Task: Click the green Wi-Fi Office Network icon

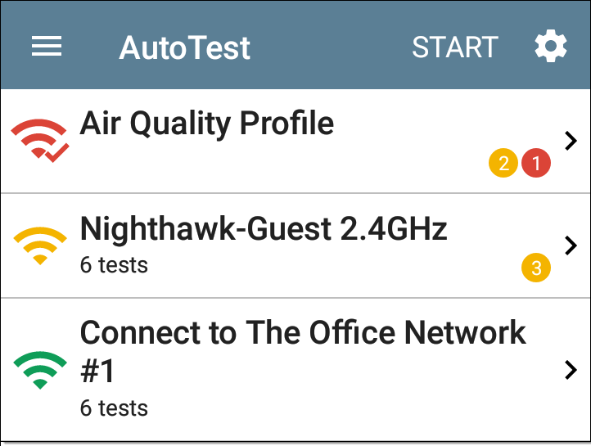Action: [40, 370]
